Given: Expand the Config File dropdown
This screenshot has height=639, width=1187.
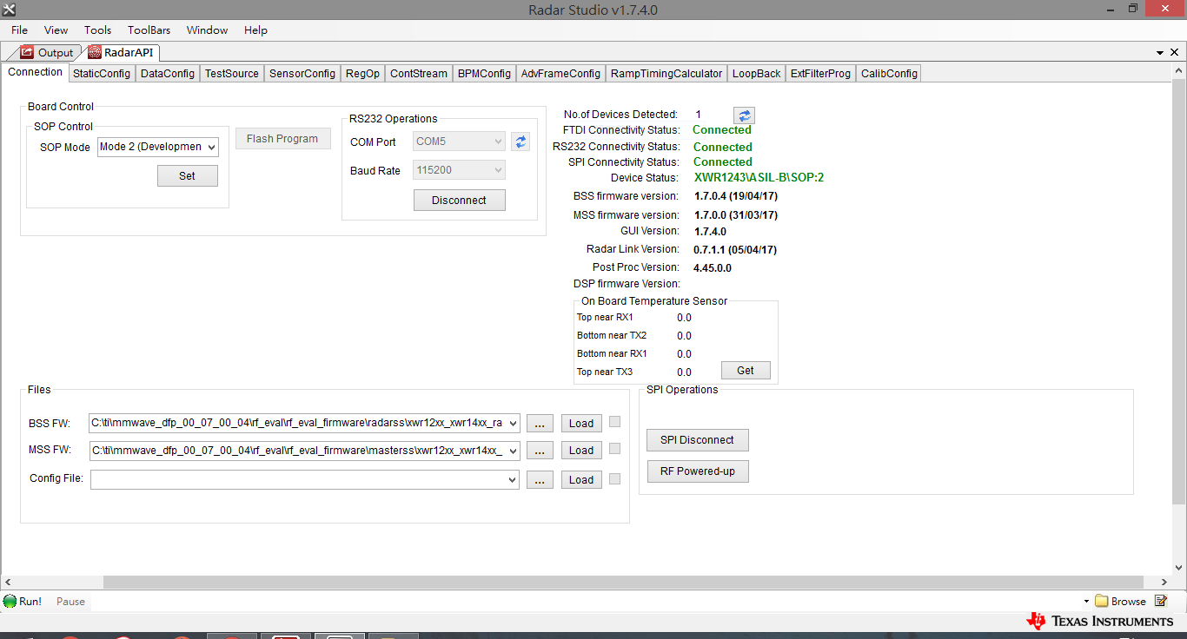Looking at the screenshot, I should [x=512, y=479].
